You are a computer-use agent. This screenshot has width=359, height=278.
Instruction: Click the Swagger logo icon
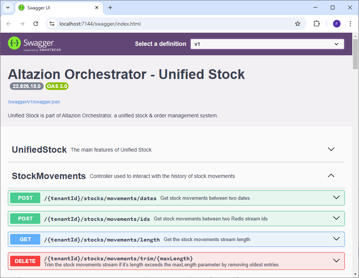pyautogui.click(x=14, y=43)
